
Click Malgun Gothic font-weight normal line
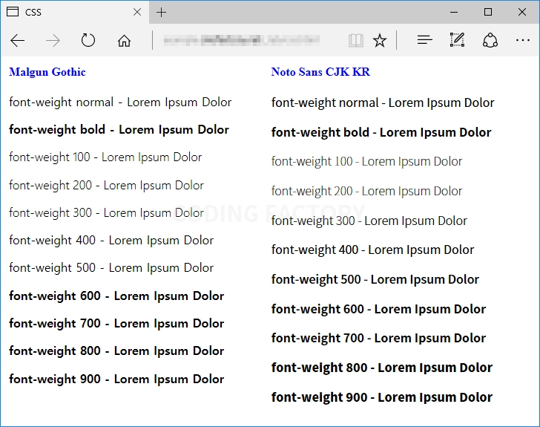pos(120,102)
